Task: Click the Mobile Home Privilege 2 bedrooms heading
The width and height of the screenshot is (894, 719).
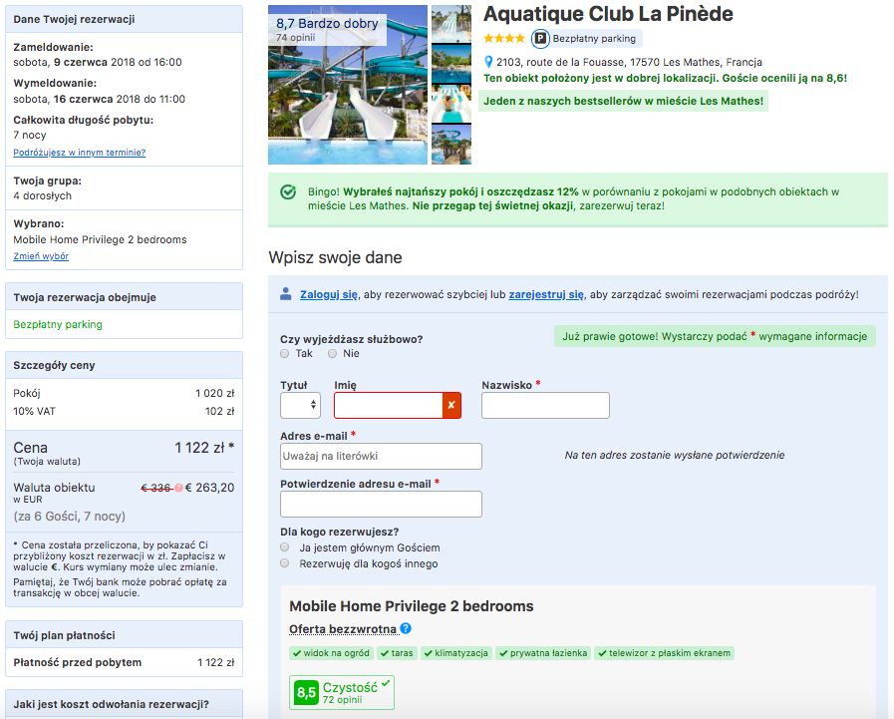Action: (x=412, y=606)
